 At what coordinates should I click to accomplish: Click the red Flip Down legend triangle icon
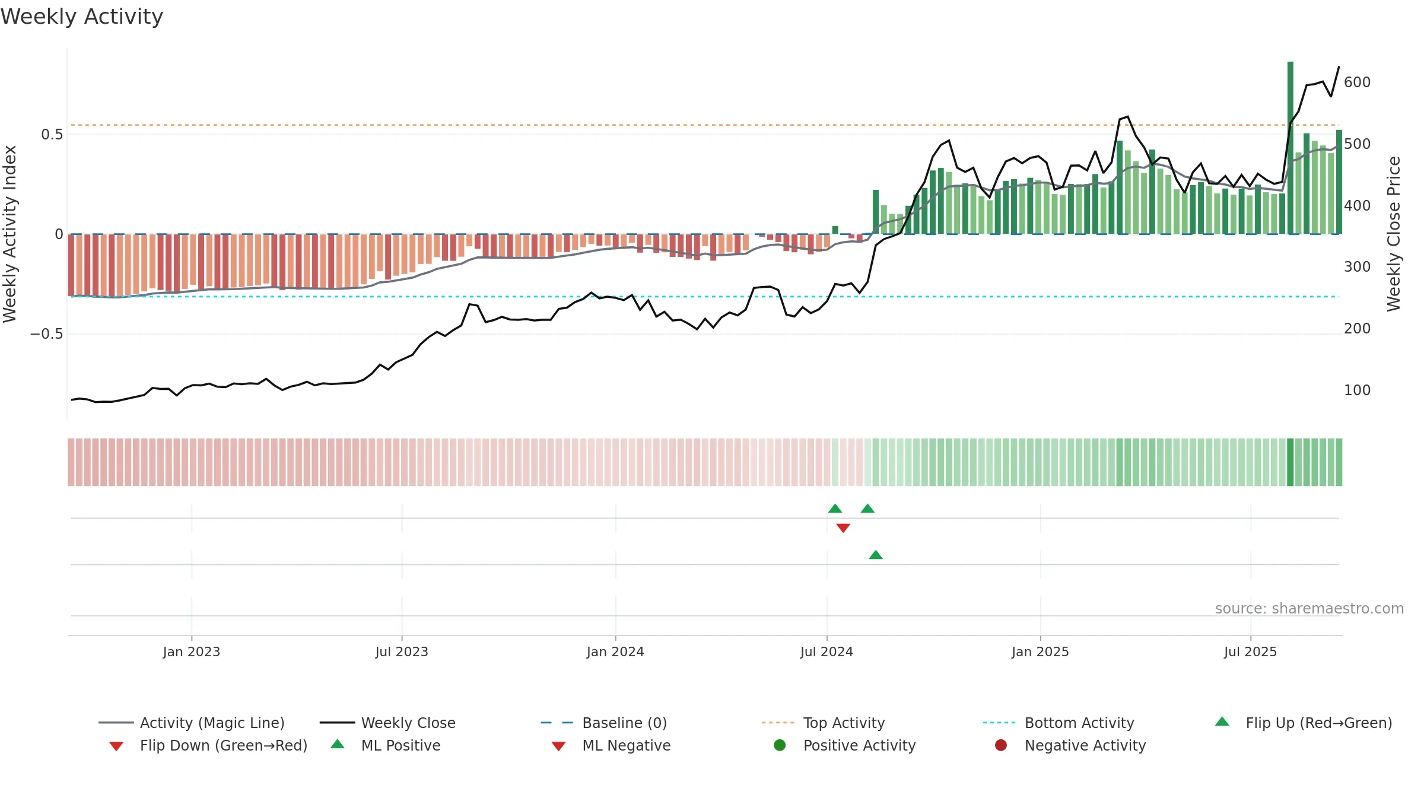coord(116,746)
